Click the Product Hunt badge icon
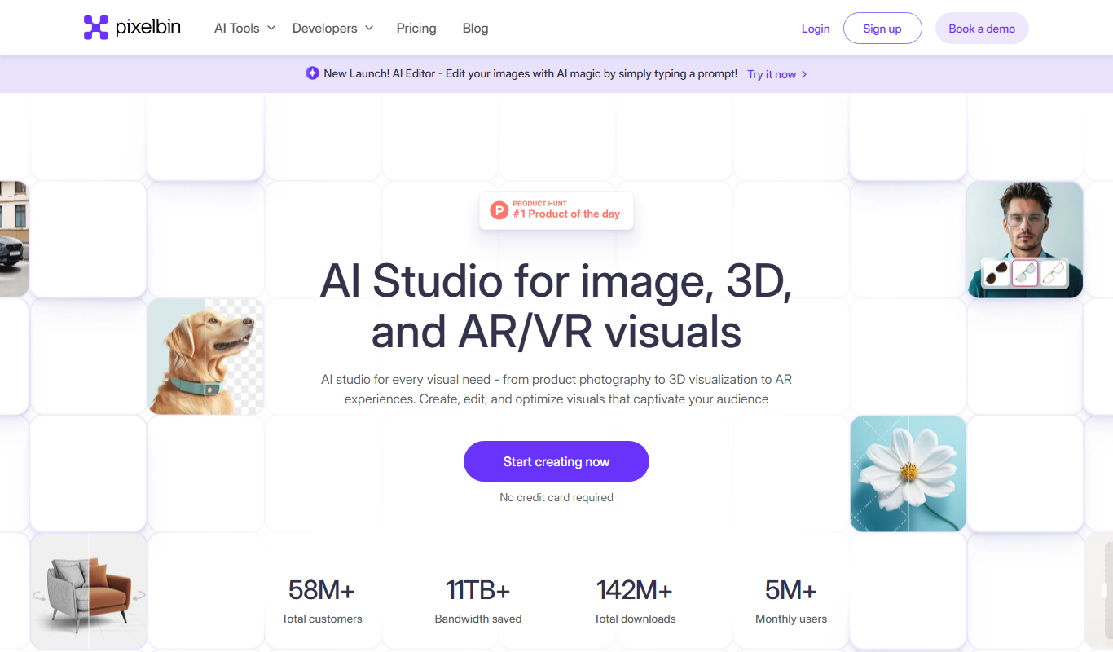Screen dimensions: 1113x652 [x=499, y=210]
